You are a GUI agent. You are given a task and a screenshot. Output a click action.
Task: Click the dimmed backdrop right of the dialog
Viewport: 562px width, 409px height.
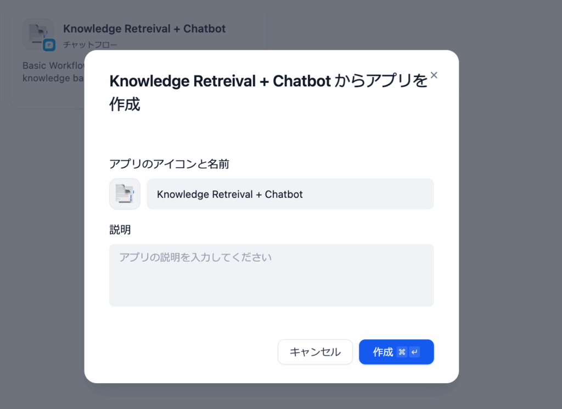(x=510, y=220)
